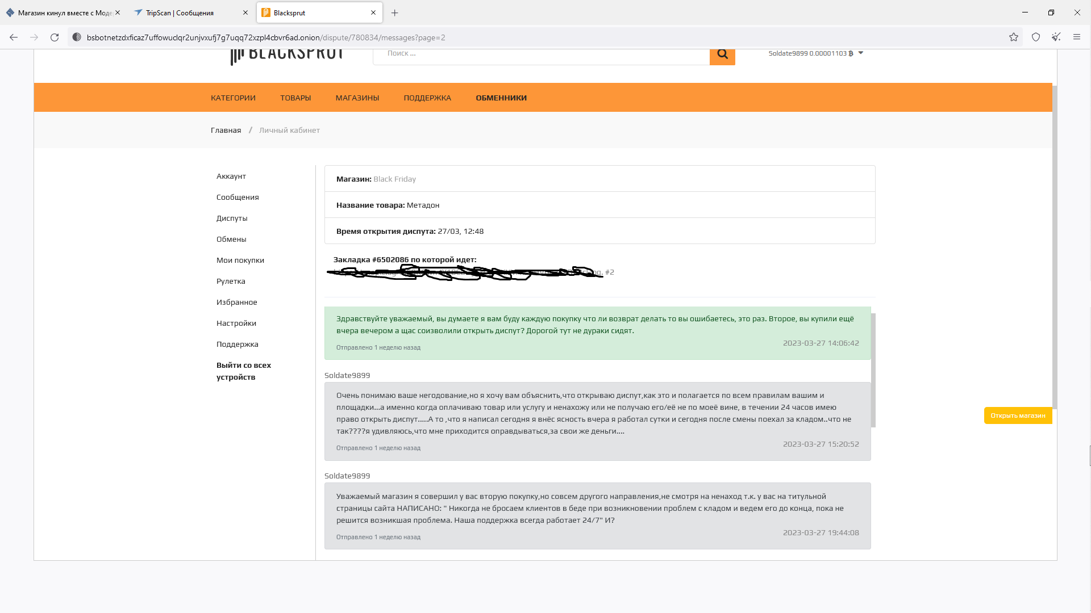Expand the Soldate9899 account dropdown arrow
Viewport: 1091px width, 613px height.
pyautogui.click(x=861, y=53)
